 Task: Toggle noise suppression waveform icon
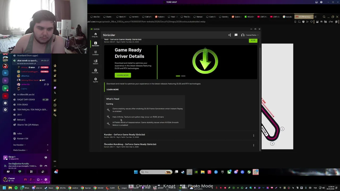(41, 166)
